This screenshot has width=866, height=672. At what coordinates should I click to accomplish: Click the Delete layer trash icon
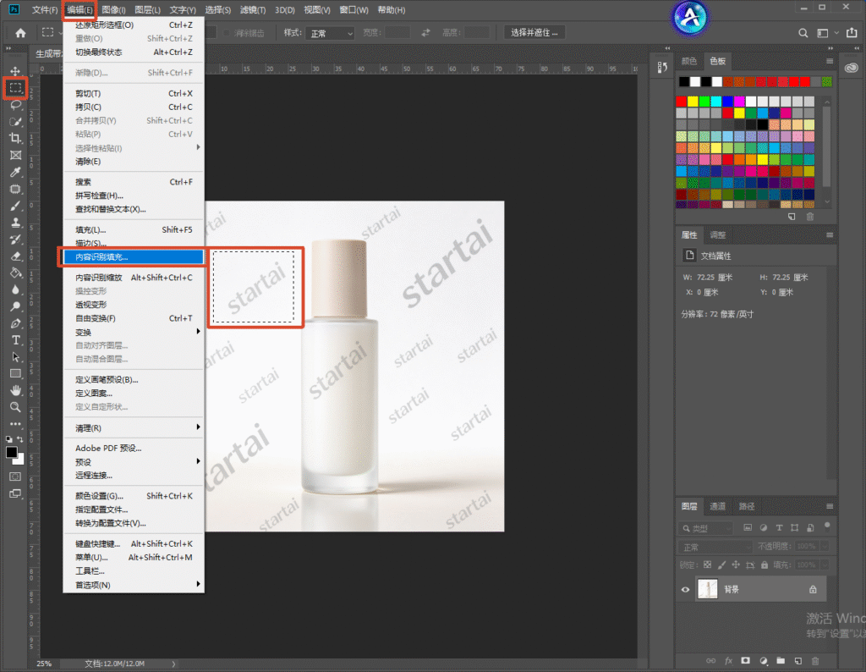click(x=815, y=660)
